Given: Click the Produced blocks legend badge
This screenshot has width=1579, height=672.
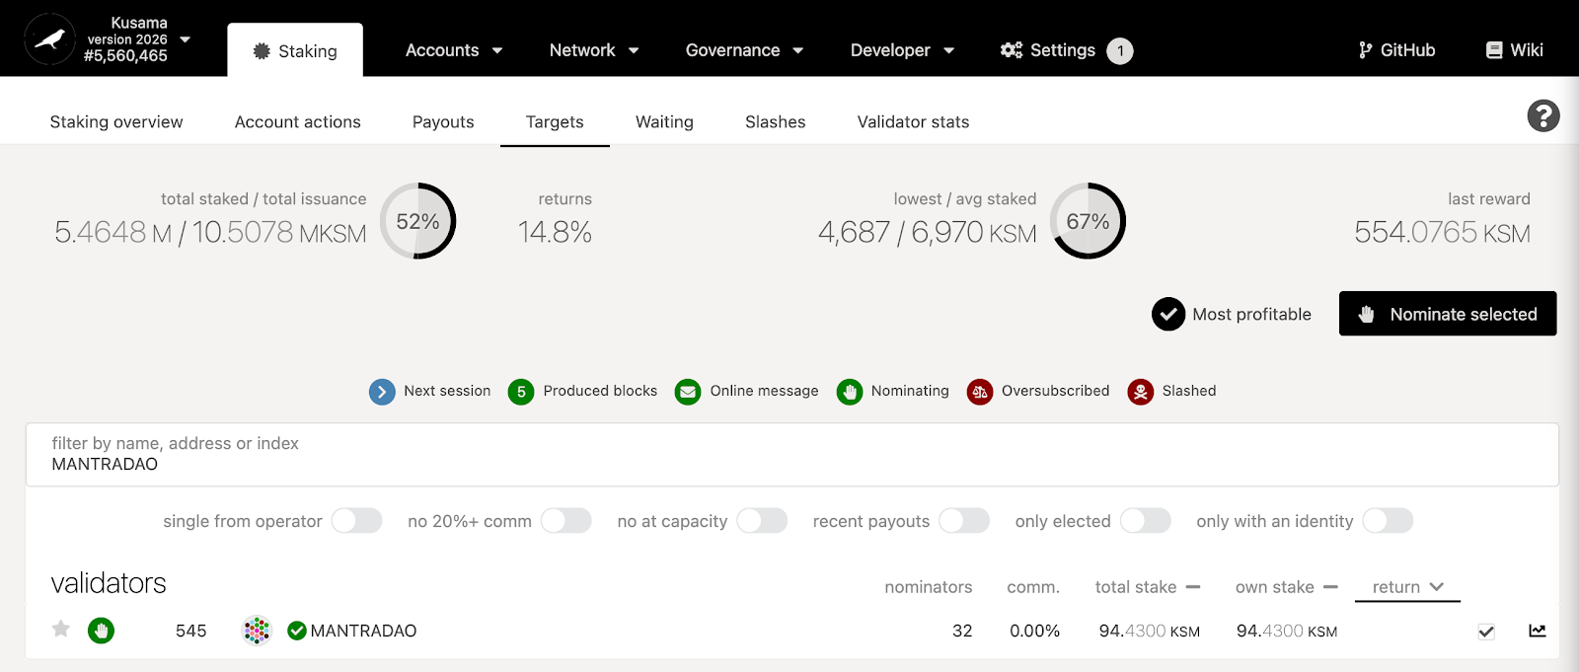Looking at the screenshot, I should click(521, 392).
